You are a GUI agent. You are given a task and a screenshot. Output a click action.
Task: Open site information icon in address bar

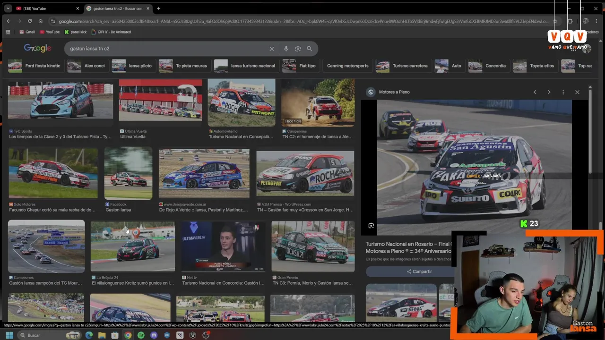[53, 21]
